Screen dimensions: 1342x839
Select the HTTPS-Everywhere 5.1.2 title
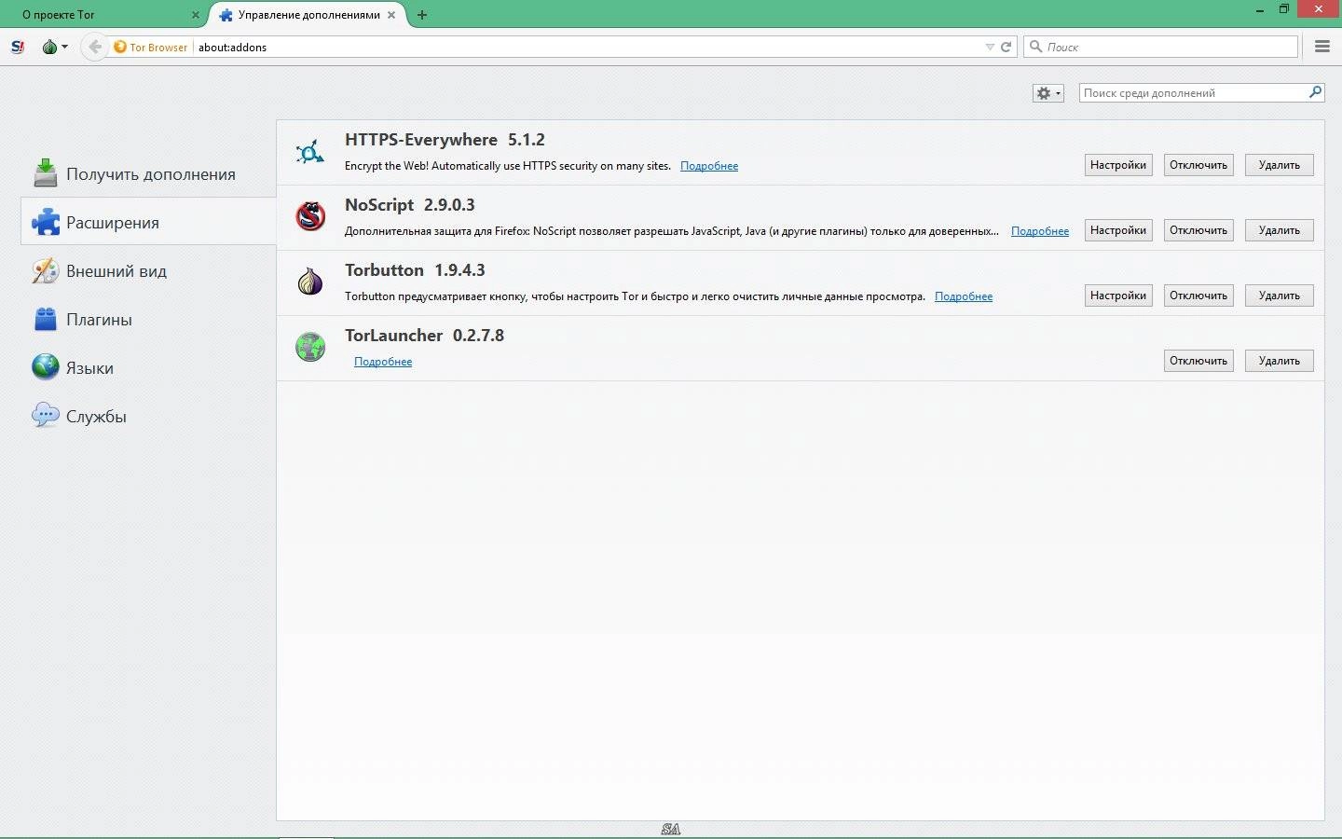click(445, 140)
